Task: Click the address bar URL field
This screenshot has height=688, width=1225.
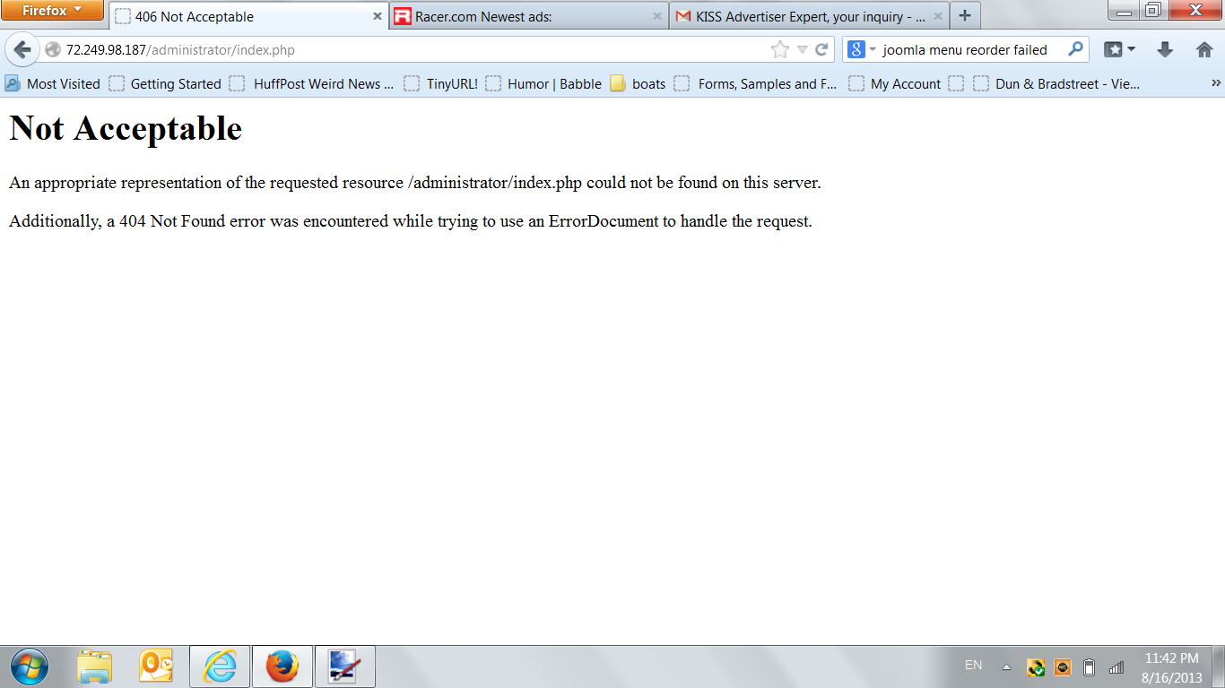Action: [404, 50]
